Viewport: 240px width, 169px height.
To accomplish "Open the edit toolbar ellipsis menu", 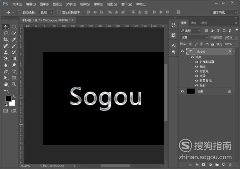I will click(x=6, y=91).
